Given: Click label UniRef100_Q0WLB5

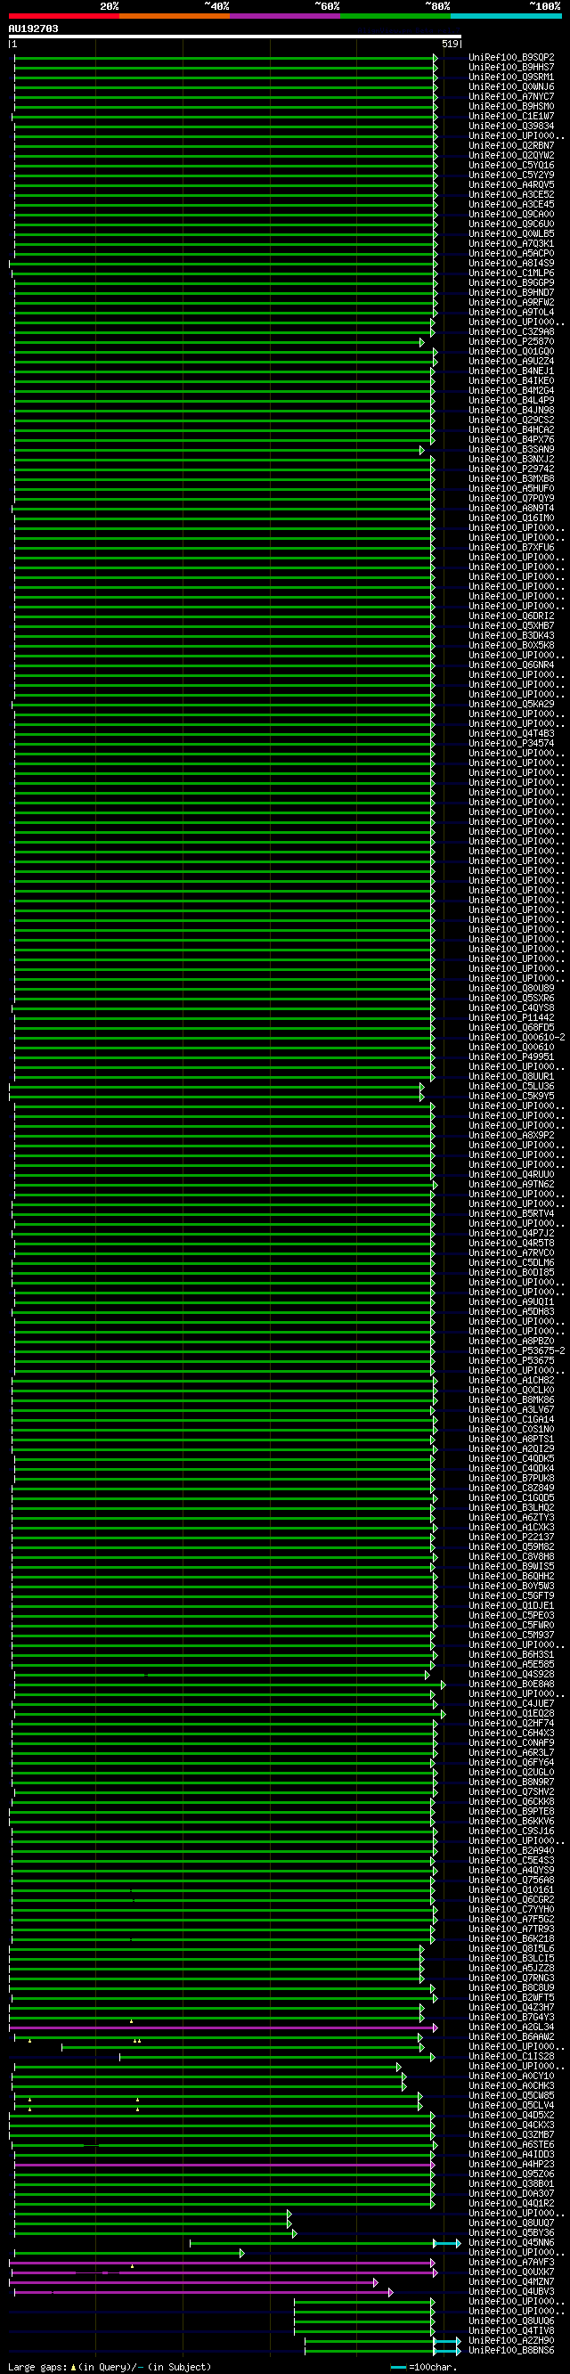Looking at the screenshot, I should (x=511, y=234).
